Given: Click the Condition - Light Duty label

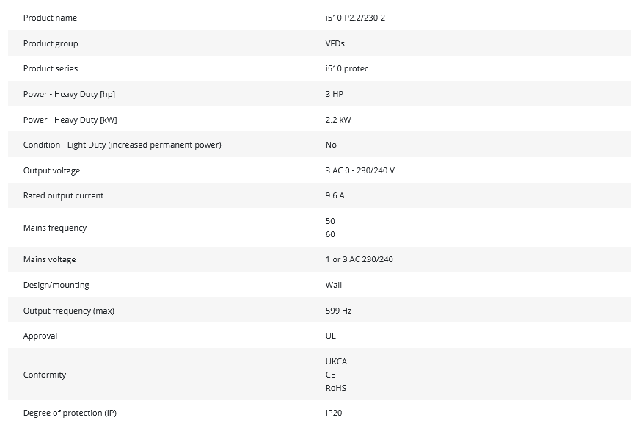Looking at the screenshot, I should click(x=122, y=145).
